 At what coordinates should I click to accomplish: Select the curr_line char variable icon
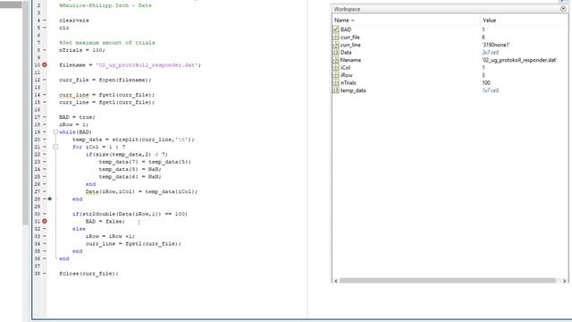[336, 45]
